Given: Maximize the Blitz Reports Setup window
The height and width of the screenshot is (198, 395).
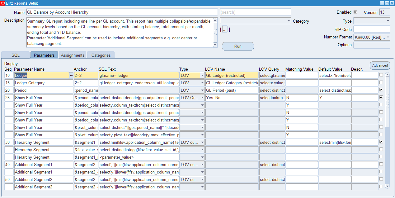Looking at the screenshot, I should [x=387, y=3].
